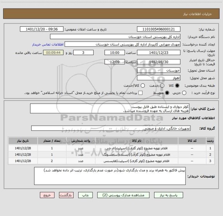Click the واحد شمارش column header
Image resolution: width=223 pixels, height=216 pixels.
[81, 141]
